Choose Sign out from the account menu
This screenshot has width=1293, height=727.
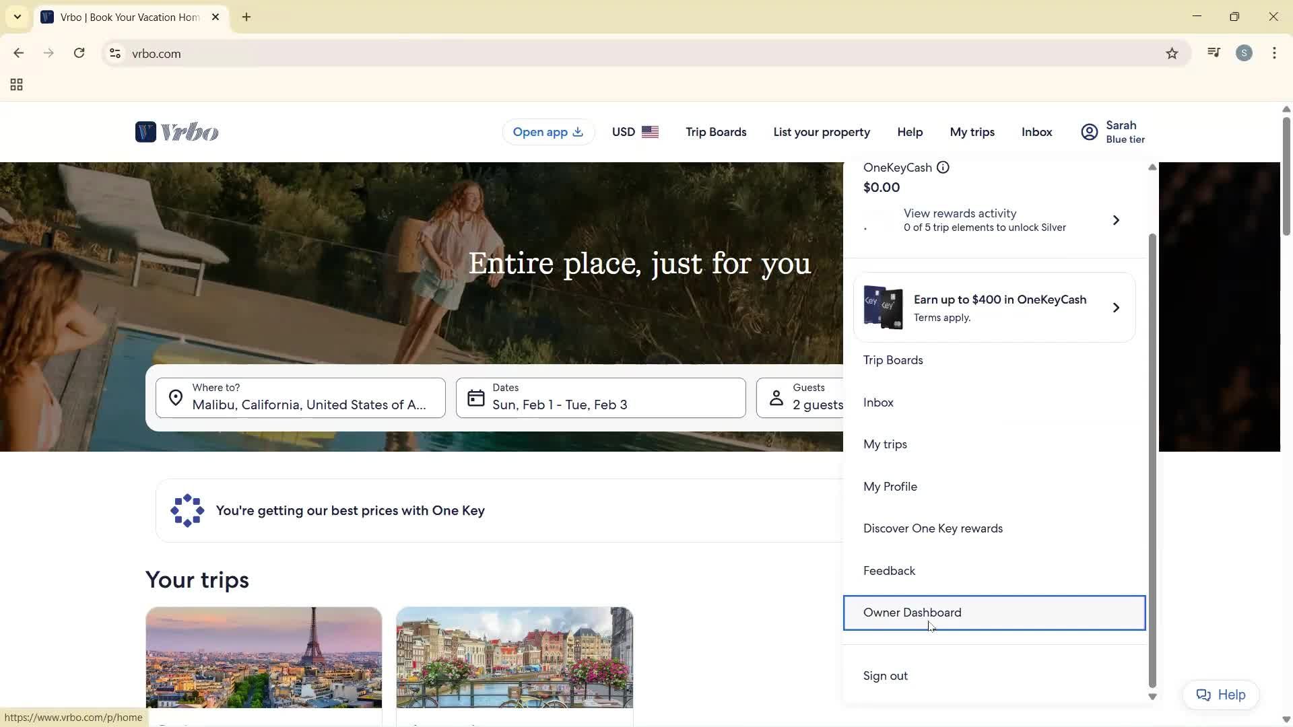(x=885, y=675)
